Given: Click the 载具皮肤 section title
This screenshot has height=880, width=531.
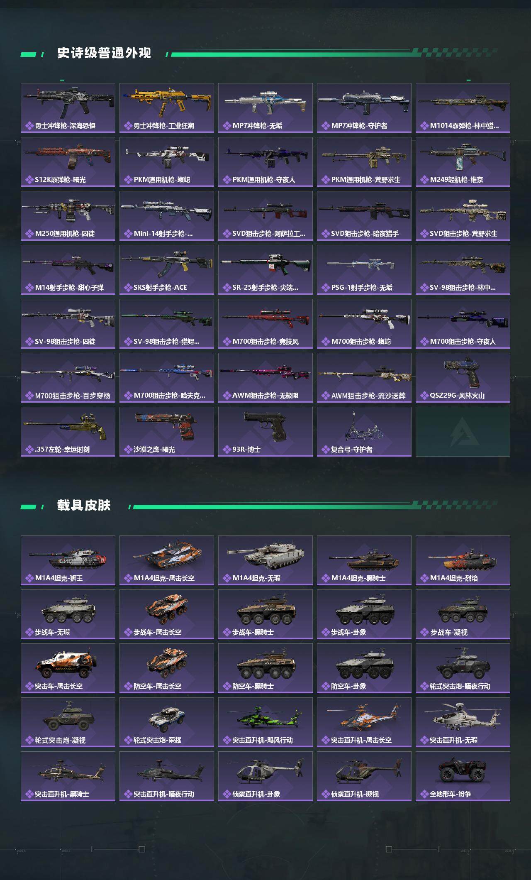Looking at the screenshot, I should point(84,506).
